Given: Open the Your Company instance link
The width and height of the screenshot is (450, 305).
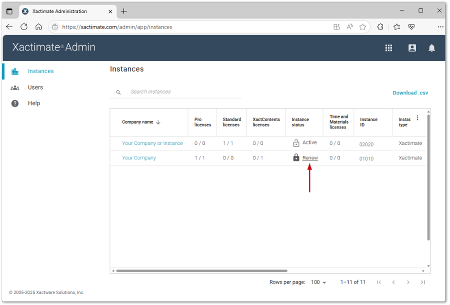Looking at the screenshot, I should click(x=139, y=158).
